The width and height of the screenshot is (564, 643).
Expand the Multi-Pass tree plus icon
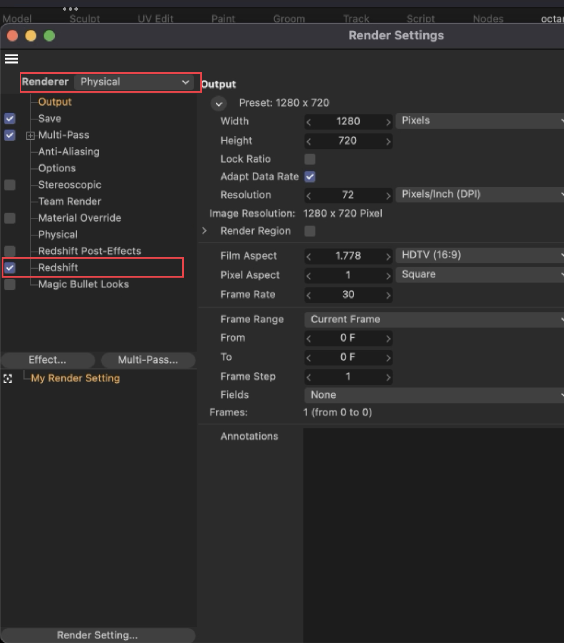(x=30, y=136)
